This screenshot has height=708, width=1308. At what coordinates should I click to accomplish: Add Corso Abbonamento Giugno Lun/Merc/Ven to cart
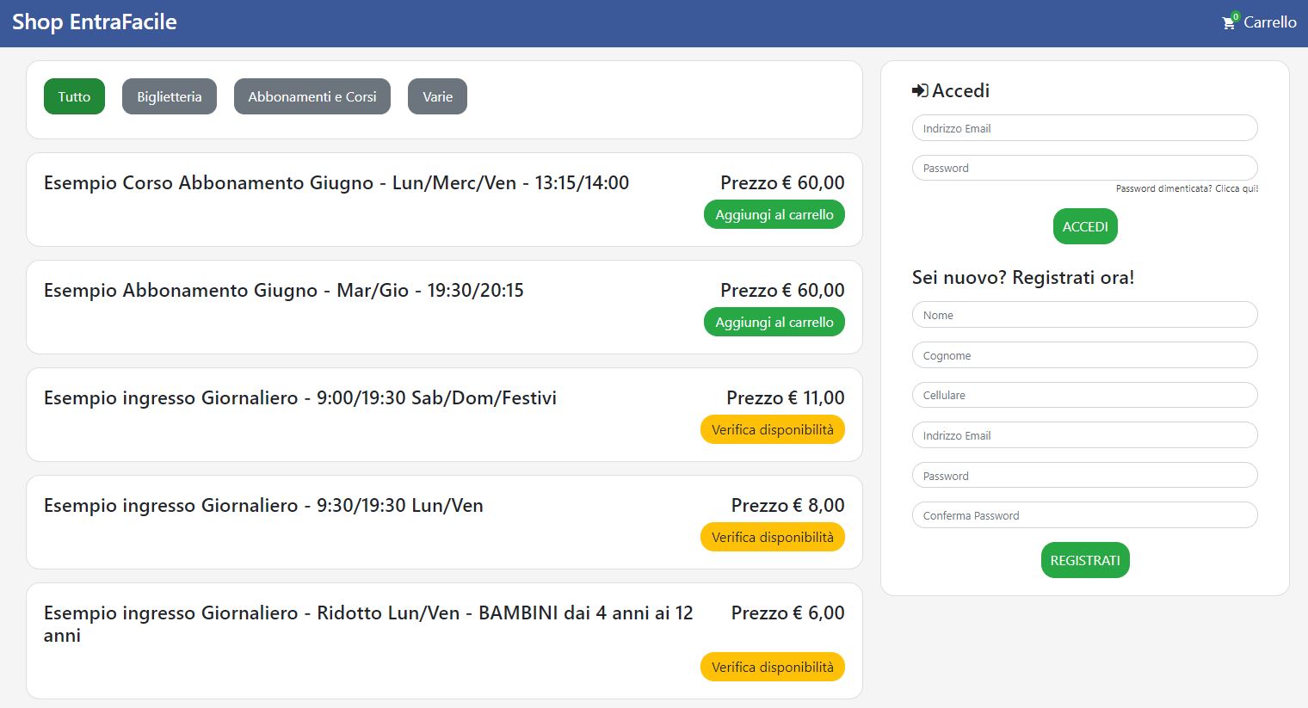[x=774, y=215]
